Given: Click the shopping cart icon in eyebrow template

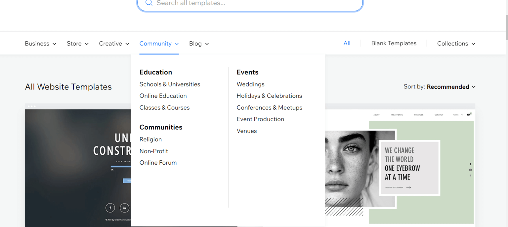Looking at the screenshot, I should point(469,114).
